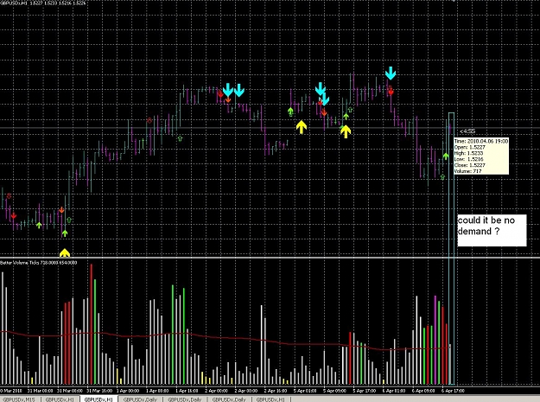This screenshot has width=540, height=402.
Task: Click the '6 Apr 01:00' time axis label
Action: click(x=394, y=391)
